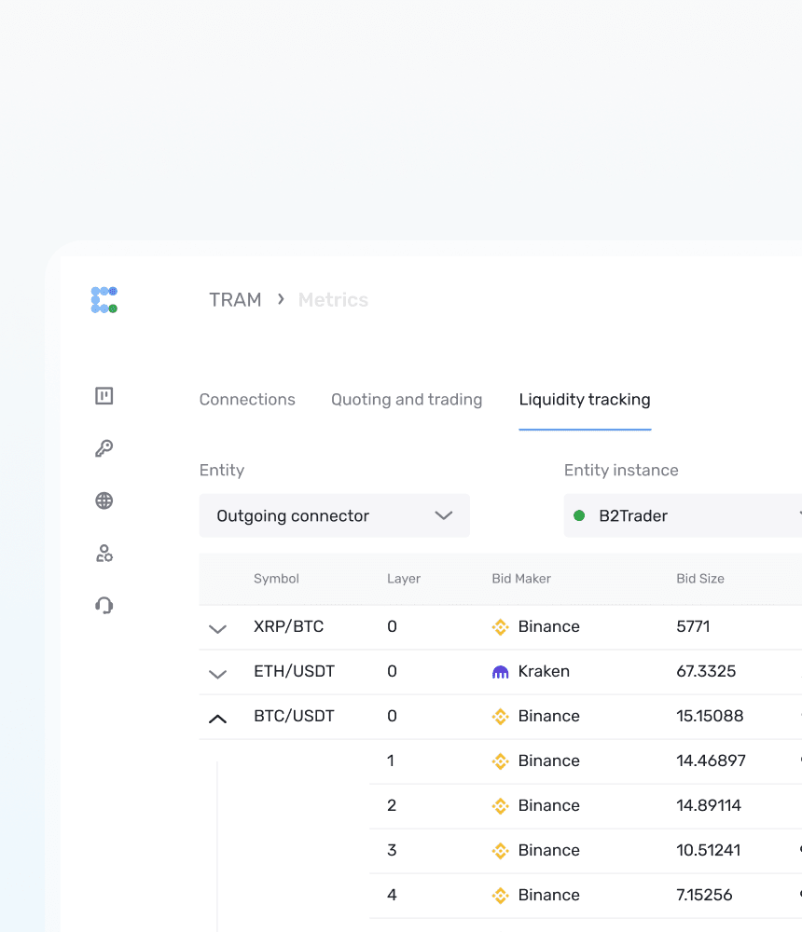
Task: Click the Kraken bid maker name
Action: tap(544, 671)
